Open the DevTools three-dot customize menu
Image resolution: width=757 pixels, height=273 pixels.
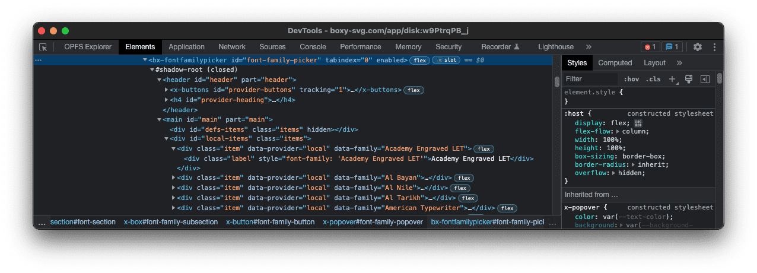pos(714,47)
